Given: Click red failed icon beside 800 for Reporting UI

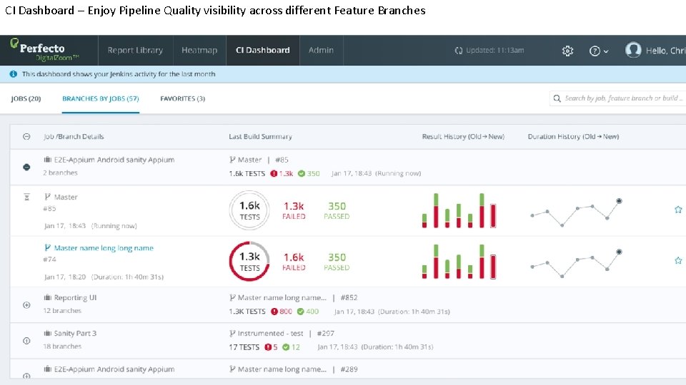Looking at the screenshot, I should [x=274, y=312].
